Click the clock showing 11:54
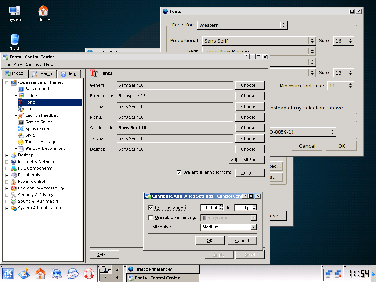Viewport: 376px width, 282px height. (359, 274)
